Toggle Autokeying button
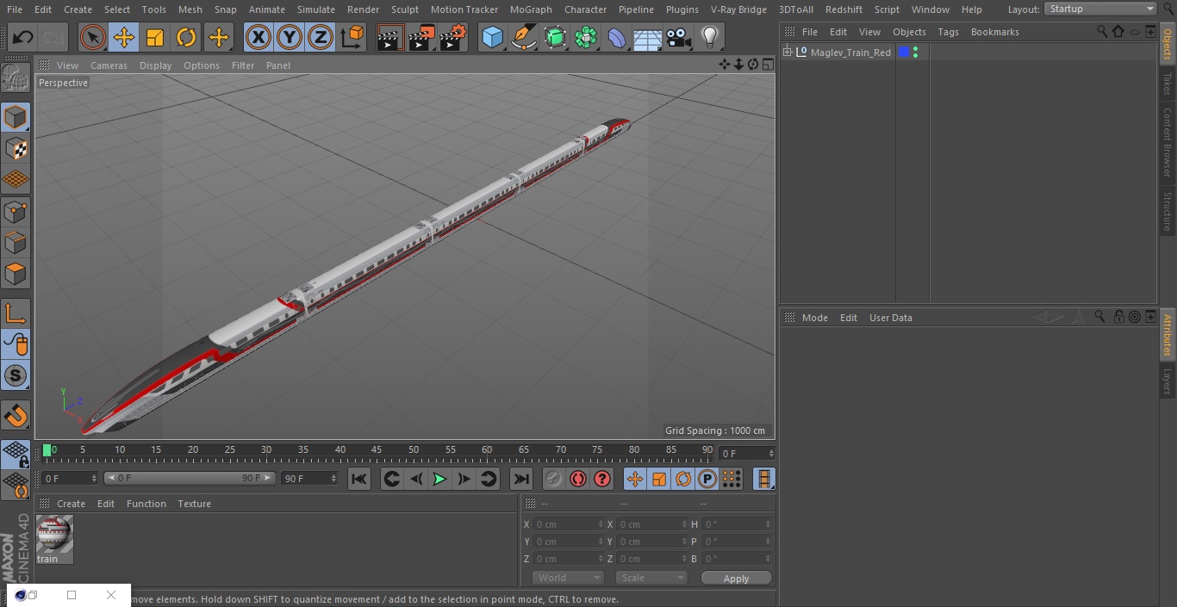This screenshot has height=607, width=1177. point(578,479)
